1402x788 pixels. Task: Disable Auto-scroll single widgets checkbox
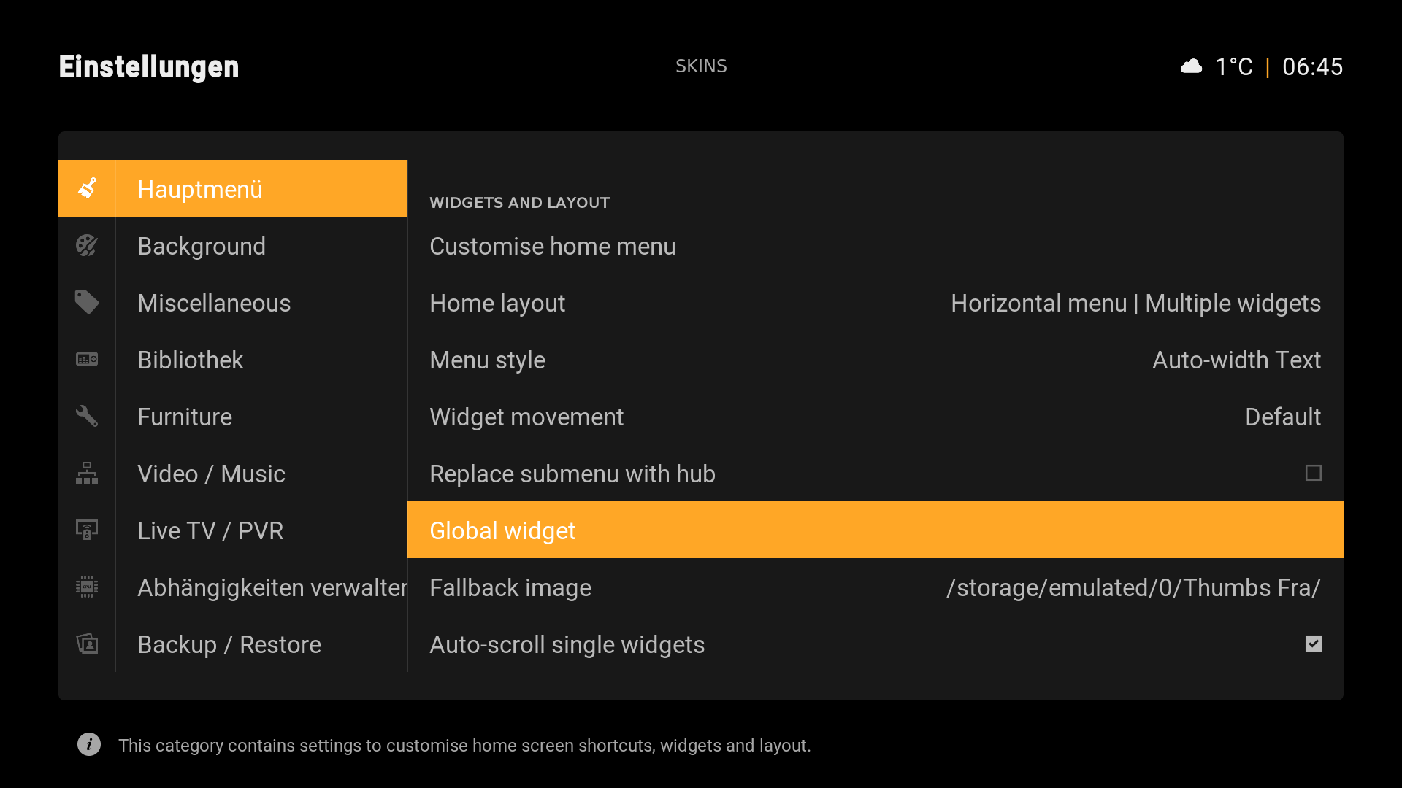[1313, 644]
